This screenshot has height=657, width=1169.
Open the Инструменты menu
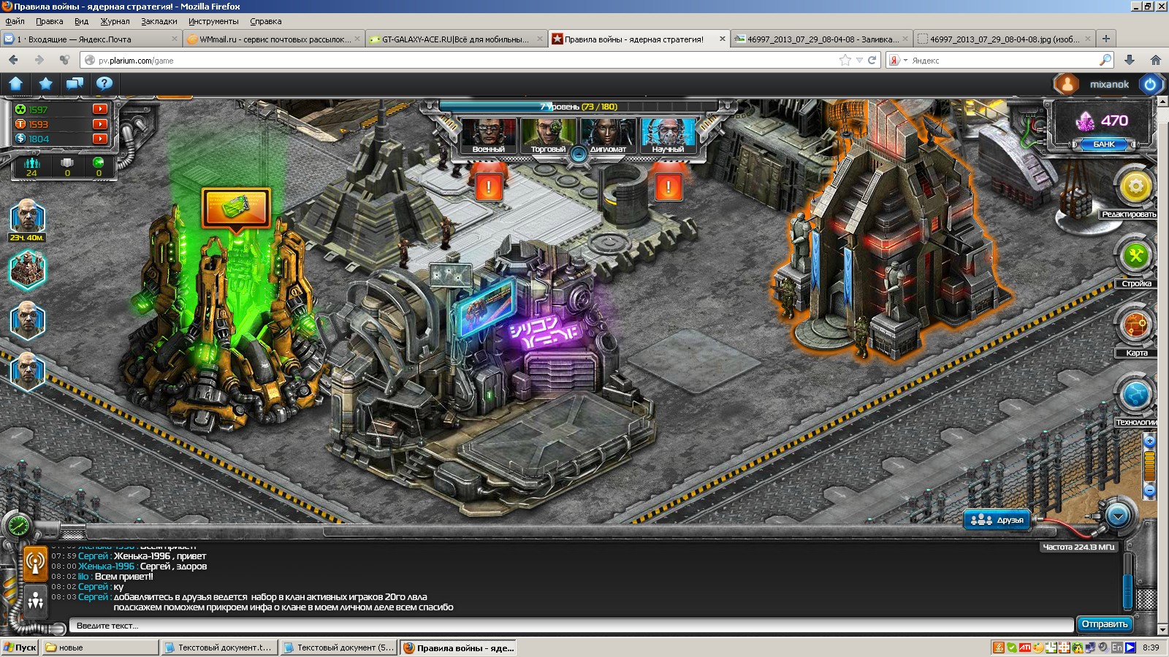(213, 21)
